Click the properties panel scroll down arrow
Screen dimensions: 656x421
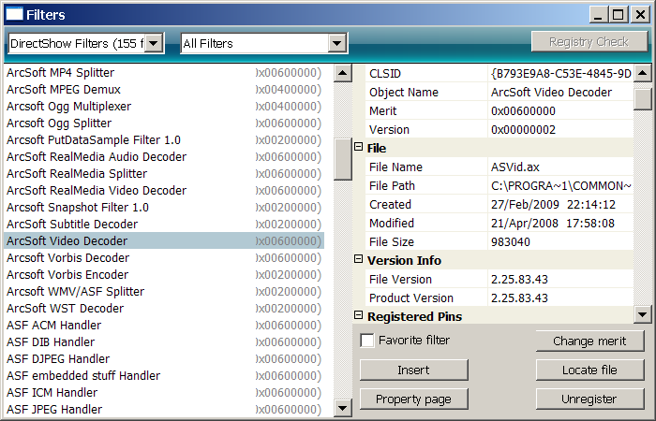(x=643, y=314)
